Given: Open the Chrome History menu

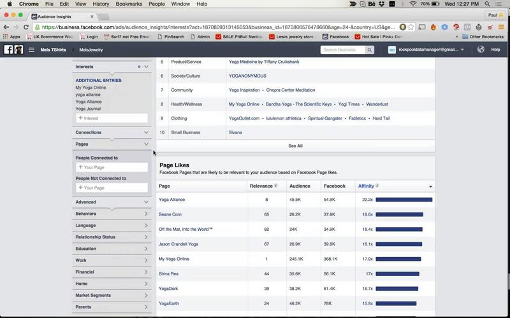Looking at the screenshot, I should [101, 4].
